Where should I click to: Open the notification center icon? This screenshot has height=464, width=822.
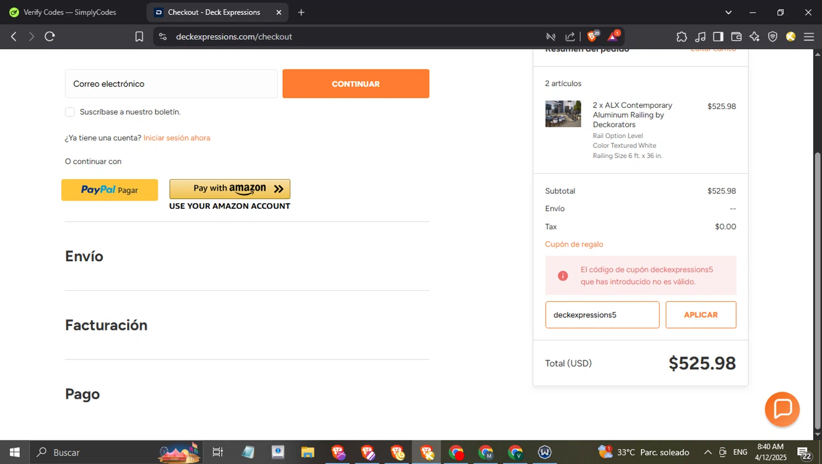tap(804, 453)
